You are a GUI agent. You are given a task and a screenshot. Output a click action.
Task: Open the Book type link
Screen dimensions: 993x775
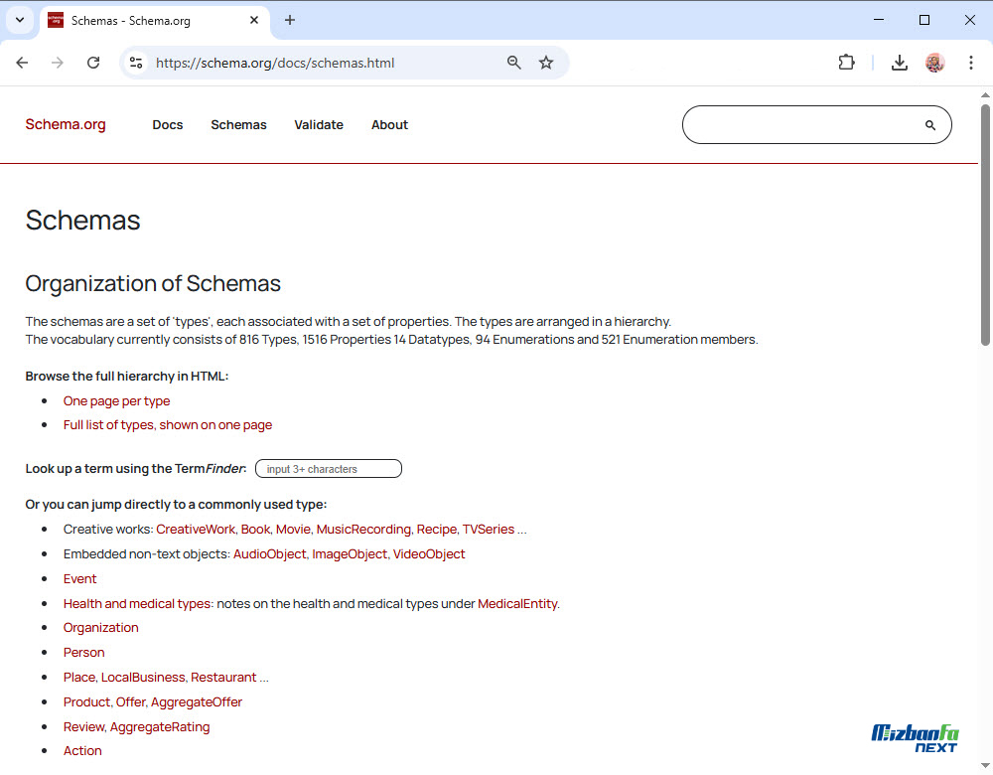click(256, 530)
